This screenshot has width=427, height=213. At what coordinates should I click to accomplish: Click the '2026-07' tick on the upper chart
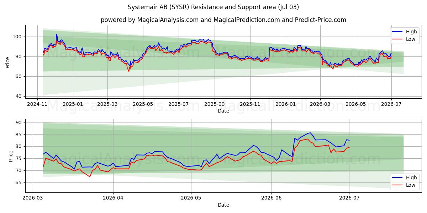pos(391,104)
